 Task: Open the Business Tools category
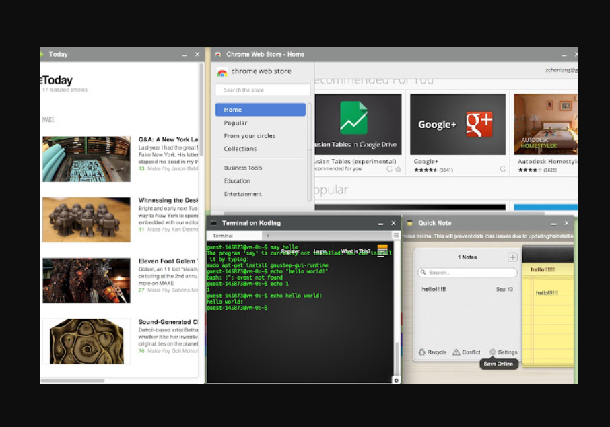(x=243, y=168)
